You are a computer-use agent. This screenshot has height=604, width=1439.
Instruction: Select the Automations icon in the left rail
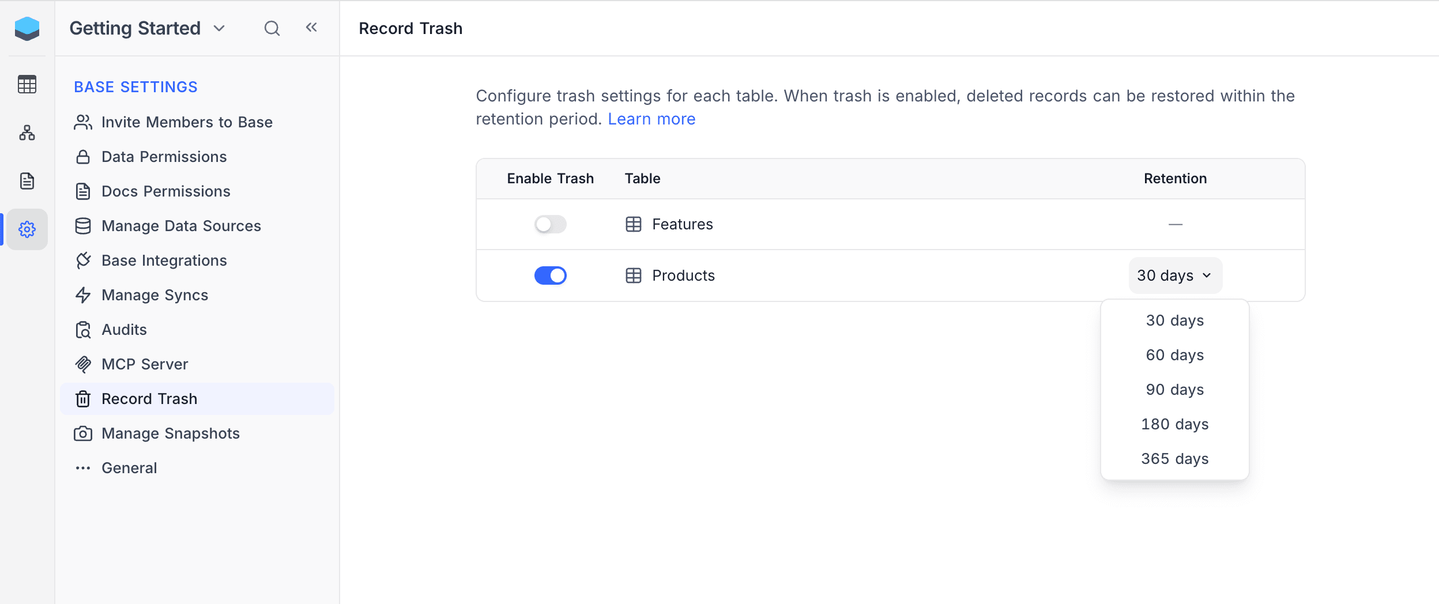[27, 133]
